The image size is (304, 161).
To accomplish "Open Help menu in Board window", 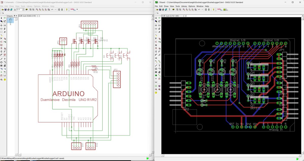I will [x=207, y=6].
